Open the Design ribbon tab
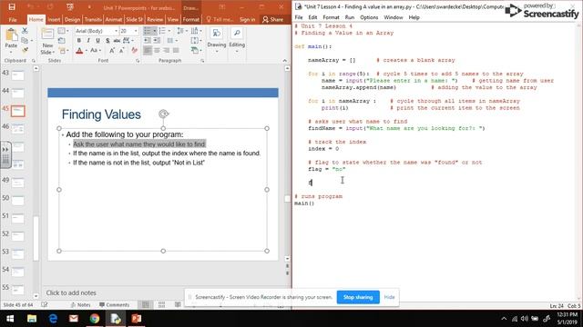This screenshot has width=583, height=327. 72,19
